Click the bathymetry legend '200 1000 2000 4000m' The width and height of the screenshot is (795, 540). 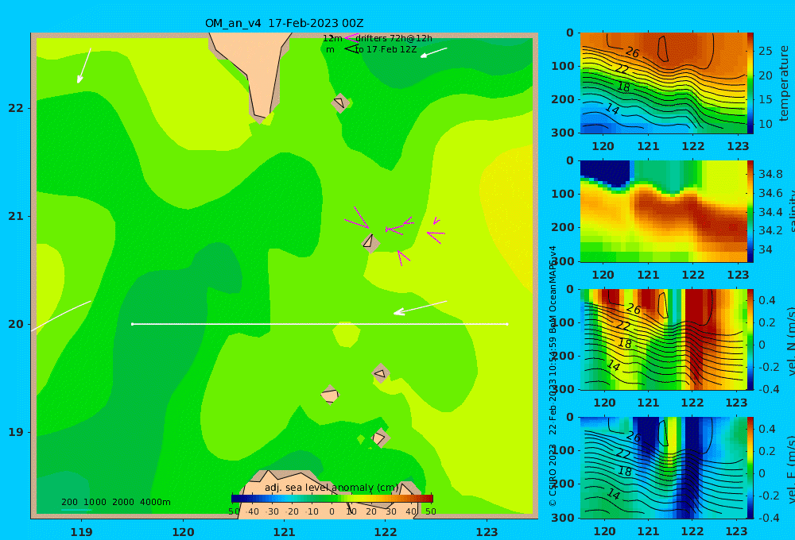click(x=115, y=502)
